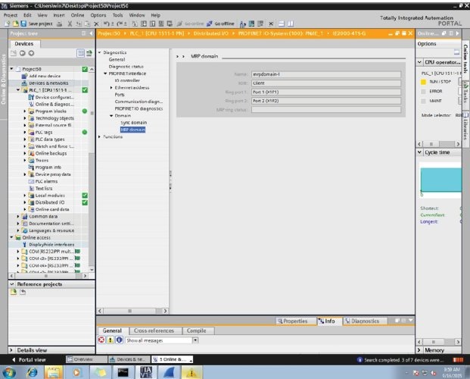This screenshot has width=470, height=379.
Task: Click the MRP domain Name field
Action: (326, 74)
